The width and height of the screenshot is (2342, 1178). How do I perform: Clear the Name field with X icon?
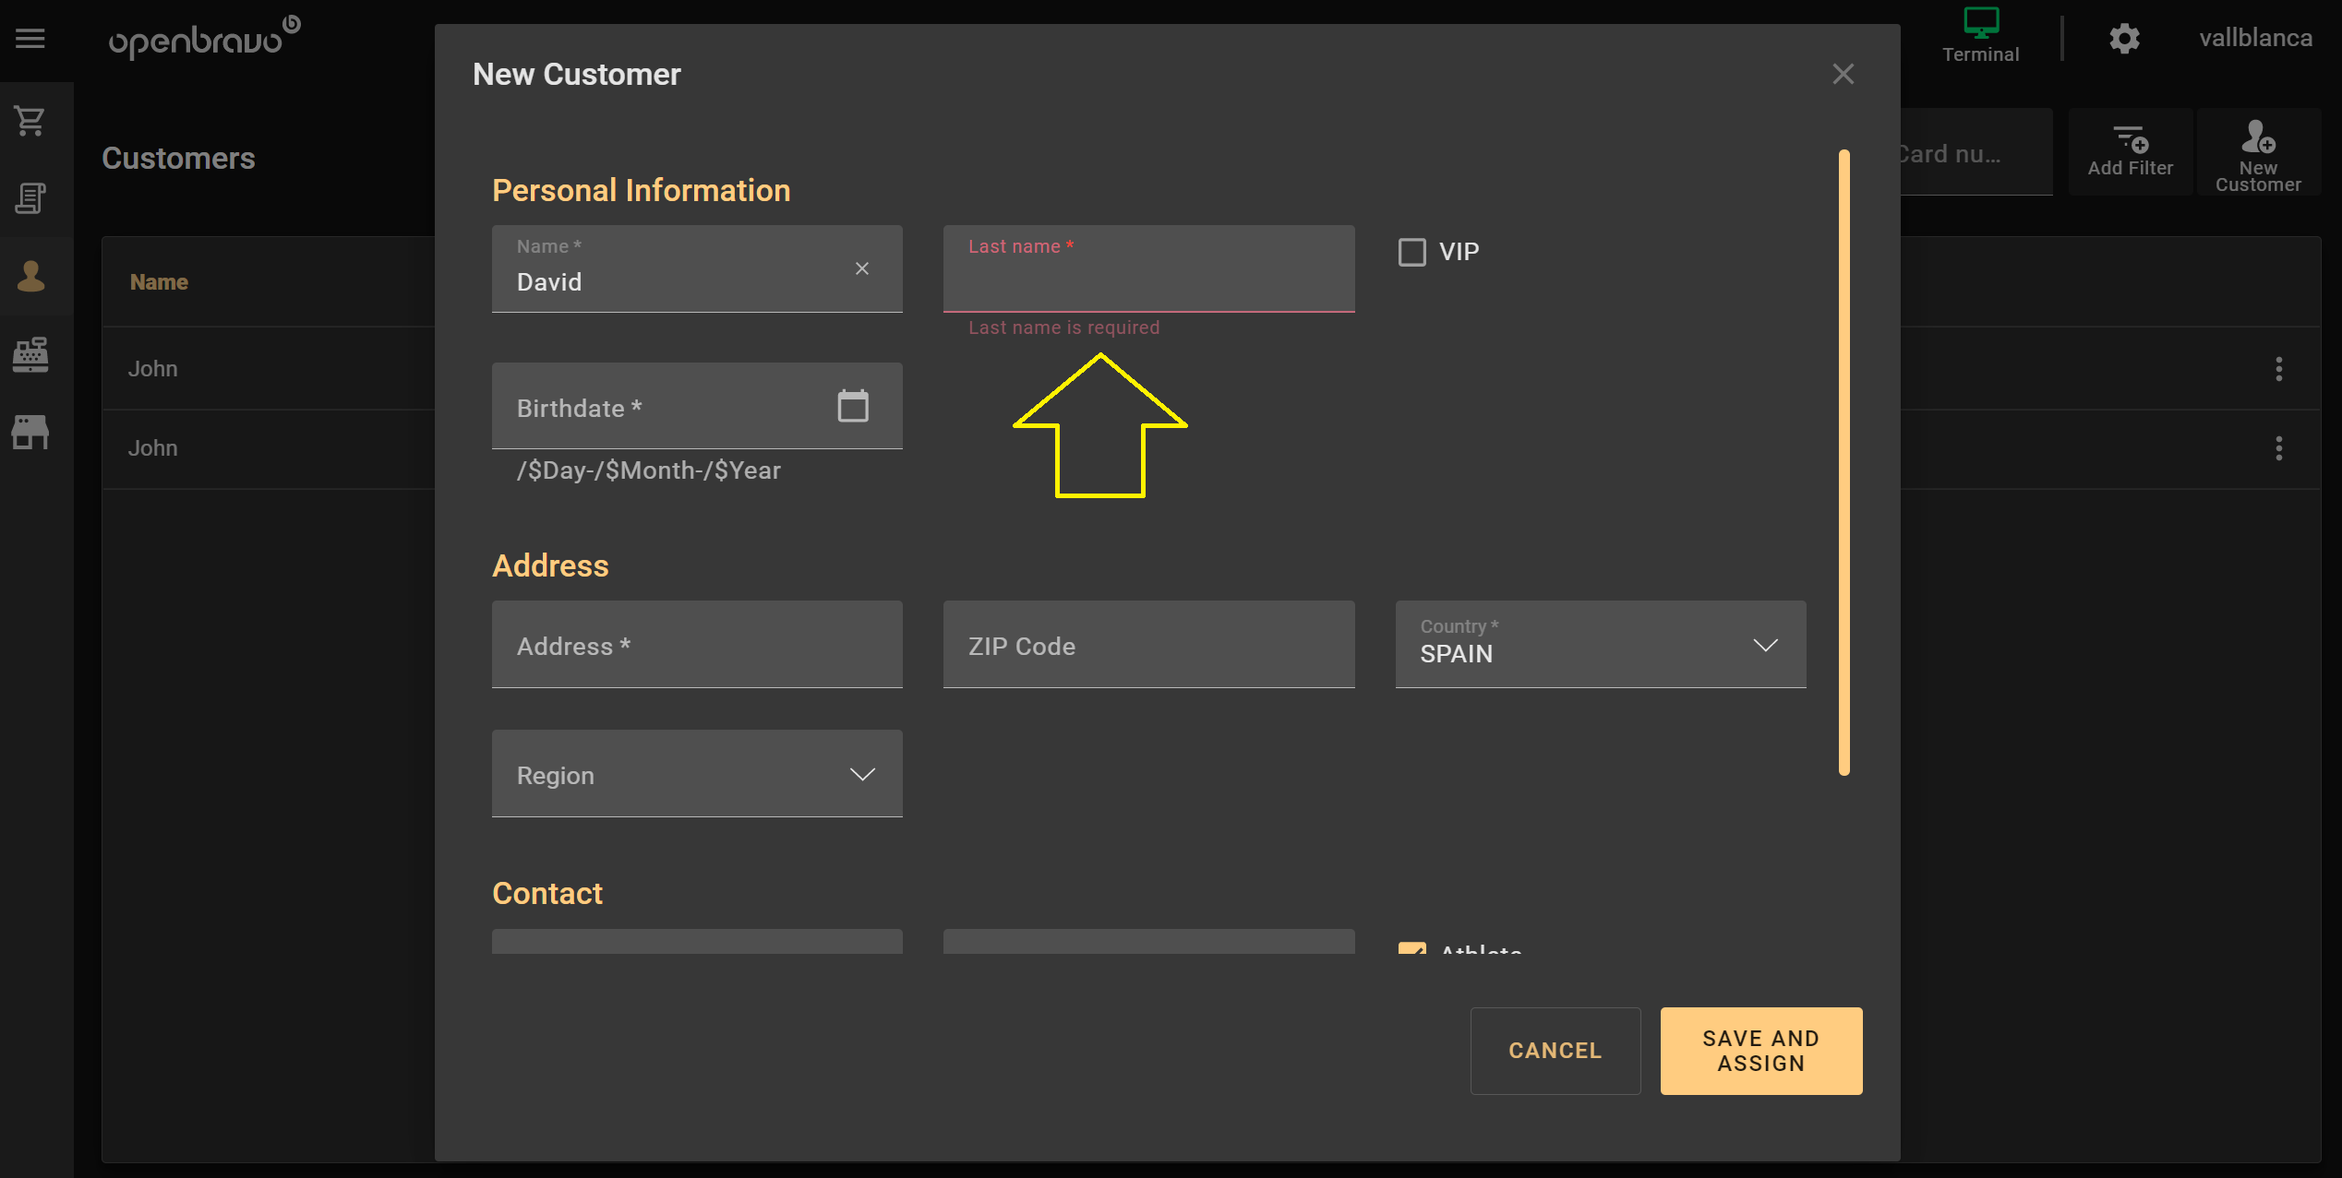click(861, 268)
